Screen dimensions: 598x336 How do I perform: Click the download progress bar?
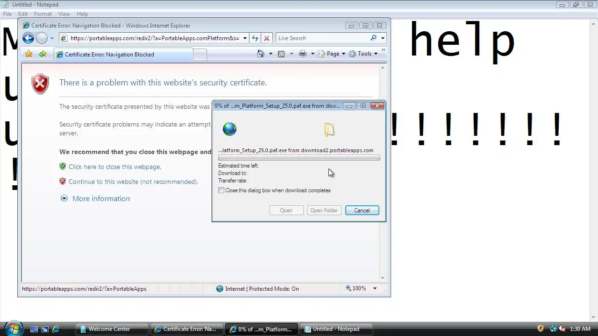pyautogui.click(x=299, y=158)
